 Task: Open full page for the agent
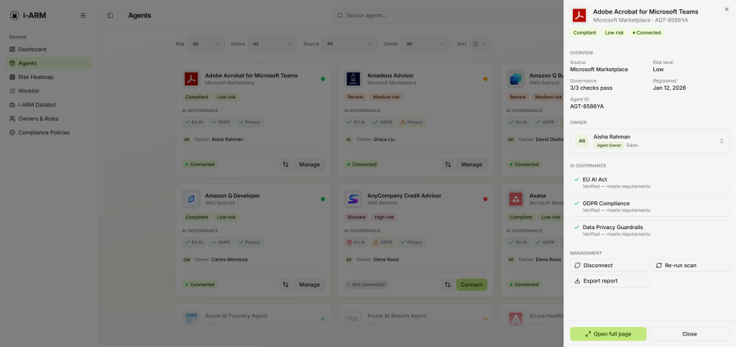(x=608, y=334)
